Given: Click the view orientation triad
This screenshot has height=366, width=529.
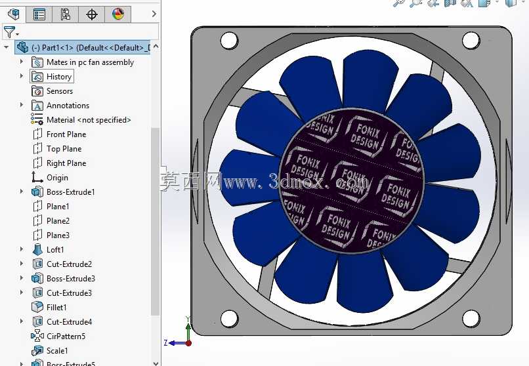Looking at the screenshot, I should point(179,333).
